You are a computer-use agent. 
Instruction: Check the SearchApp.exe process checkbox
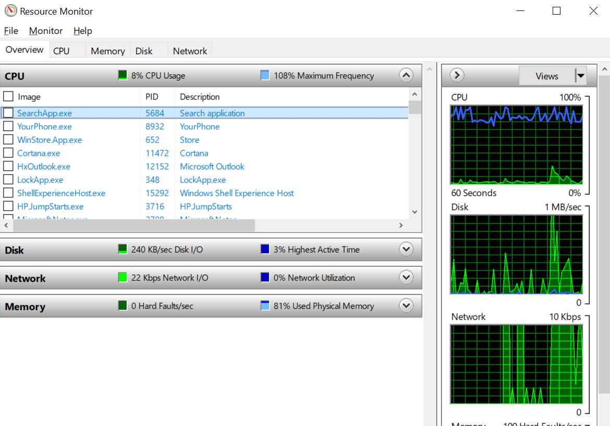click(8, 113)
